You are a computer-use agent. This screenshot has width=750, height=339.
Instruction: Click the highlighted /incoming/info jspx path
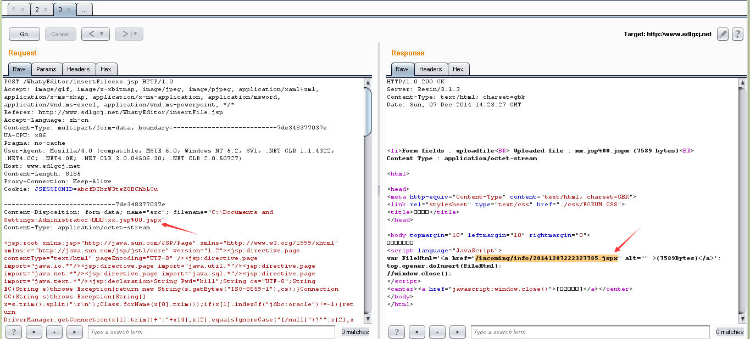[x=547, y=258]
